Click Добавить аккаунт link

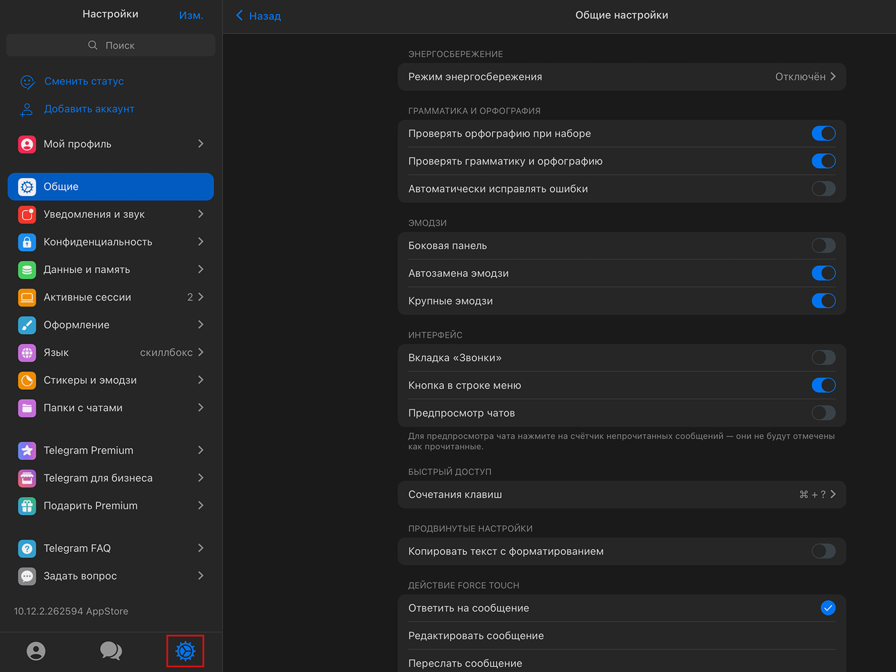(x=89, y=109)
